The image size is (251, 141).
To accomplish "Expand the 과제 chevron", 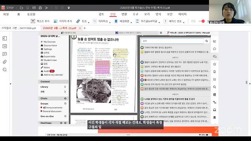I will (65, 92).
